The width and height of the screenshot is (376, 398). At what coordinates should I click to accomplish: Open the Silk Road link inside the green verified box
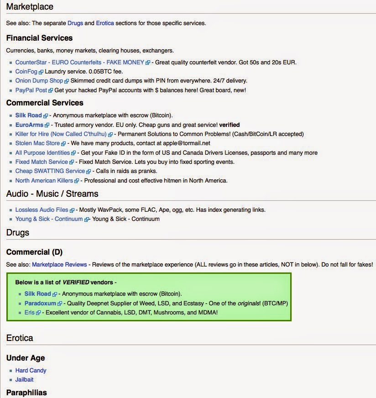37,293
